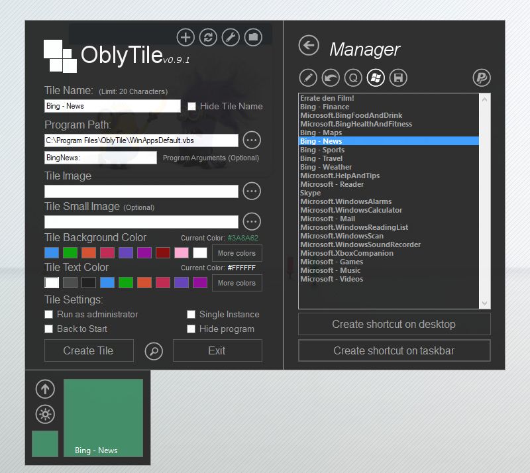530x473 pixels.
Task: Click the Q circle icon in Manager
Action: (353, 78)
